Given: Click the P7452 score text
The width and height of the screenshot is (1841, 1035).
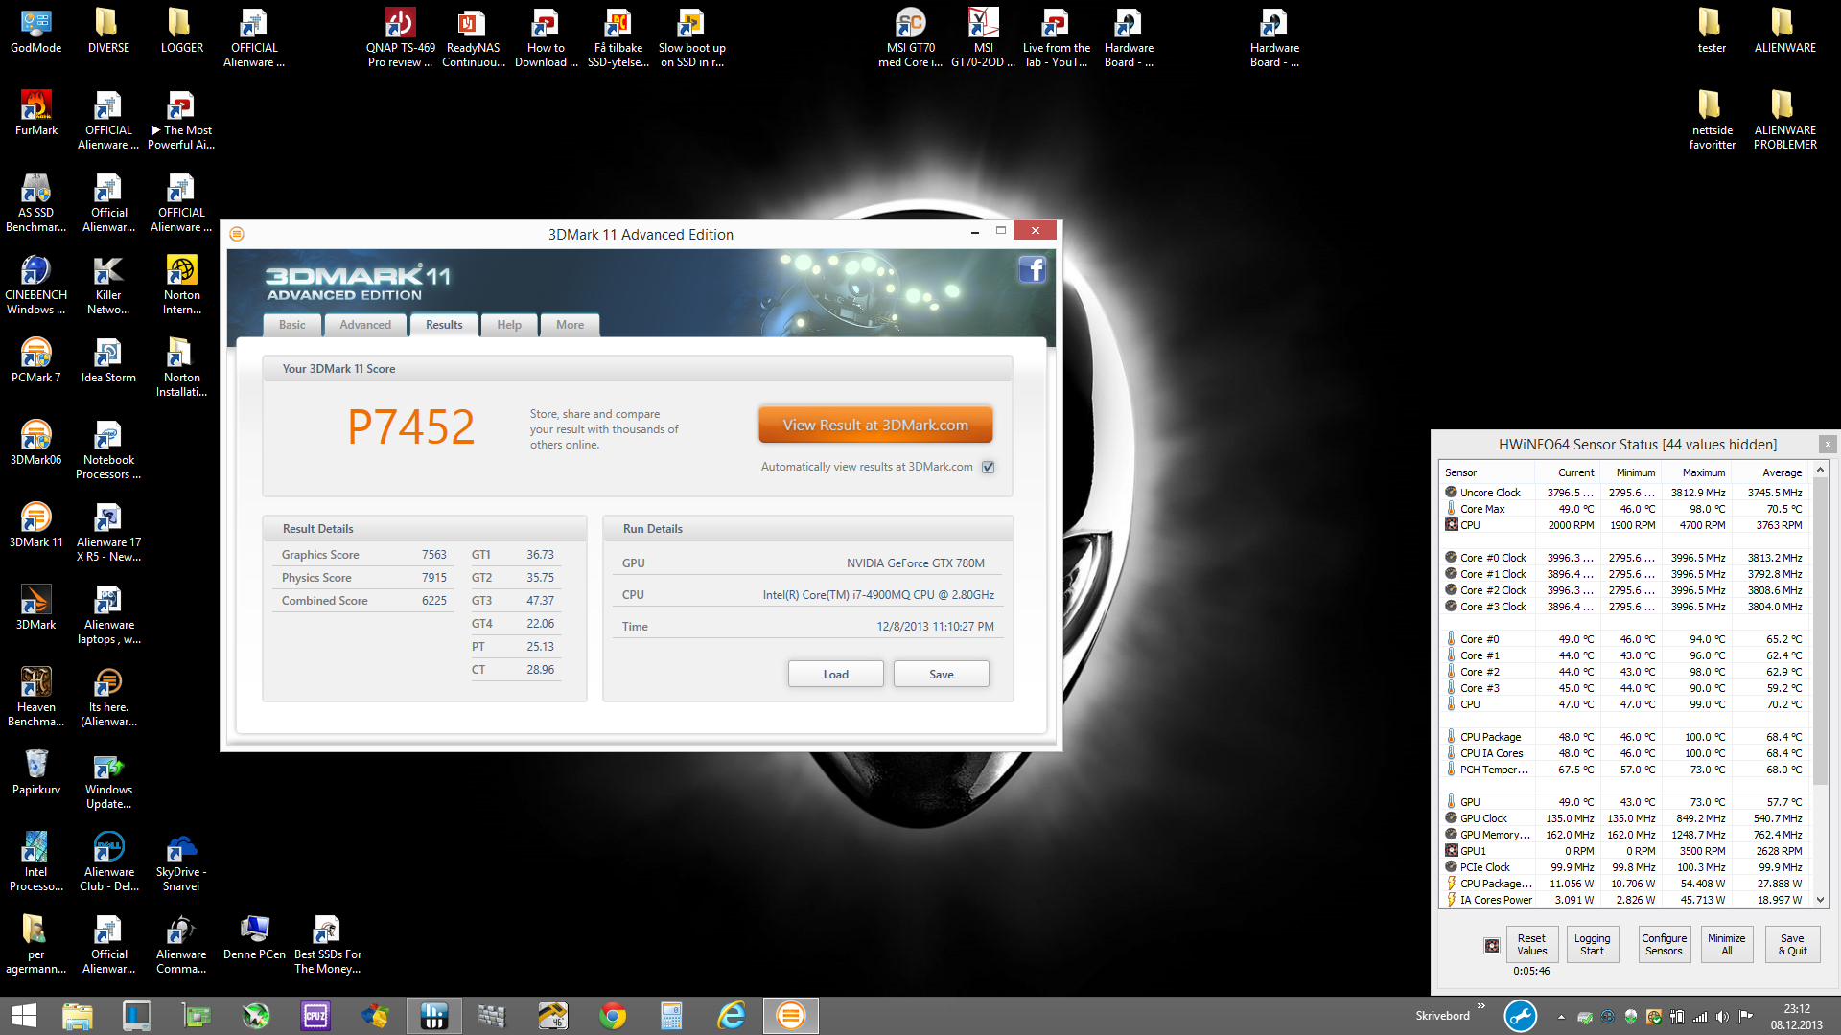Looking at the screenshot, I should pos(411,426).
